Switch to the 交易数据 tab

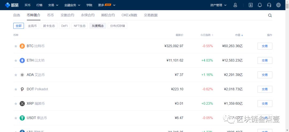(x=151, y=15)
